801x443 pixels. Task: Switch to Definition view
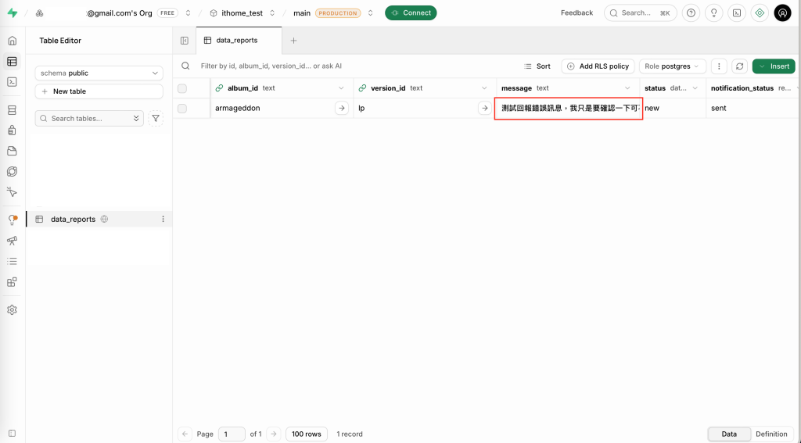[771, 434]
